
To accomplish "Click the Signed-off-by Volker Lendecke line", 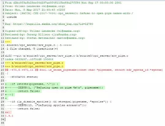I will click(x=43, y=31).
